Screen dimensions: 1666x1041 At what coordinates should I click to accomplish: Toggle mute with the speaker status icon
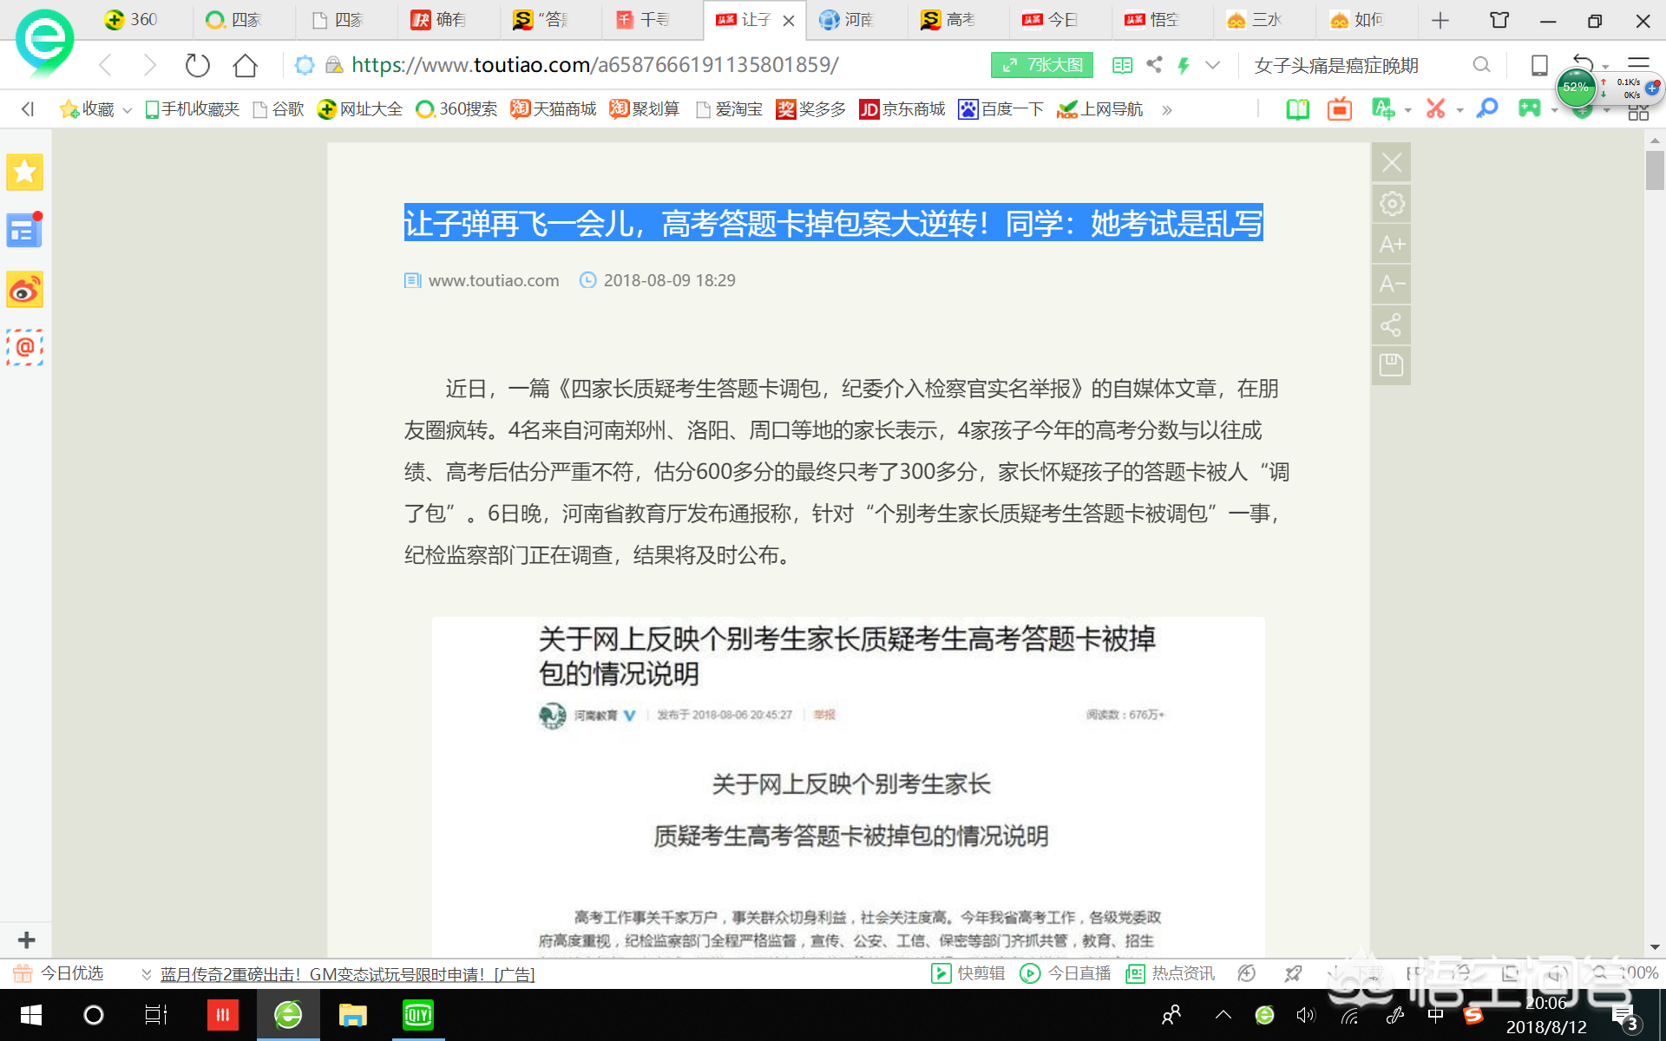tap(1305, 1015)
